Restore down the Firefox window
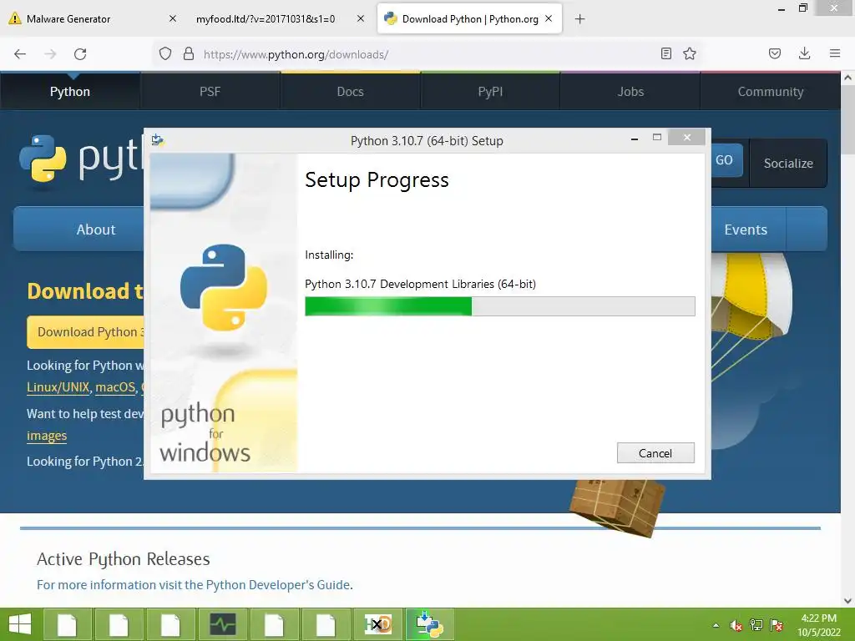This screenshot has height=641, width=855. click(802, 8)
